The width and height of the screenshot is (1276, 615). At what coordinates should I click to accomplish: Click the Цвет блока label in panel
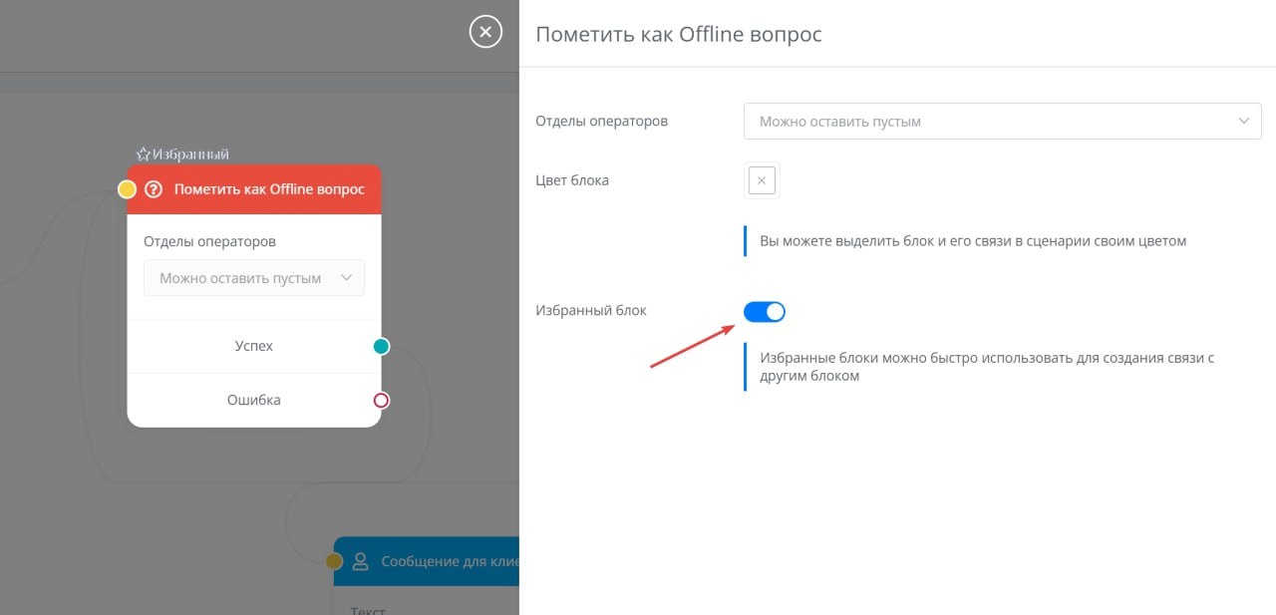pos(572,180)
